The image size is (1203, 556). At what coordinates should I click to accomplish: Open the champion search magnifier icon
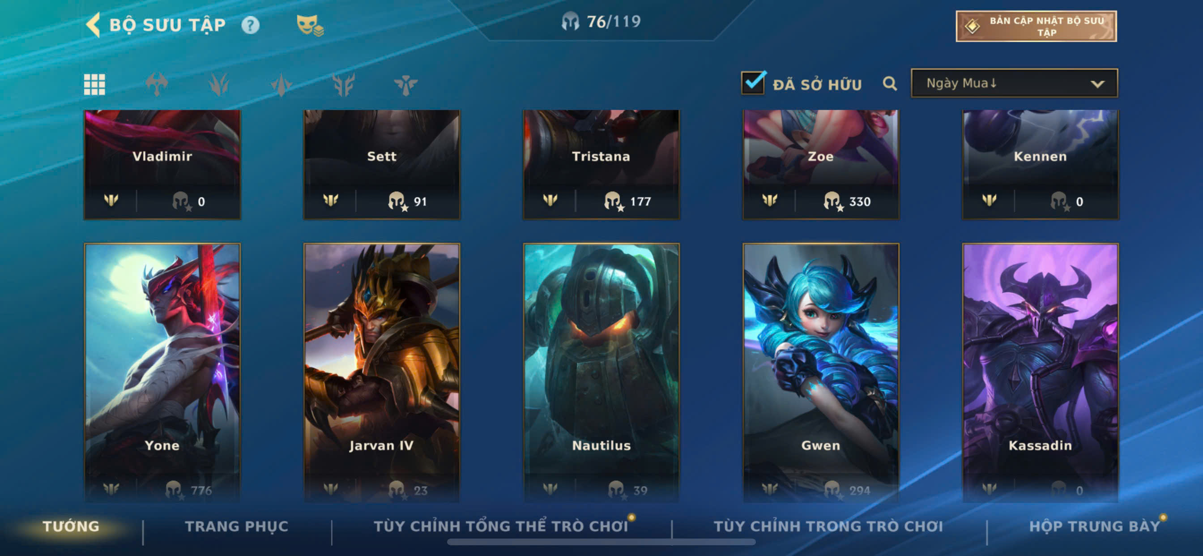(x=890, y=84)
